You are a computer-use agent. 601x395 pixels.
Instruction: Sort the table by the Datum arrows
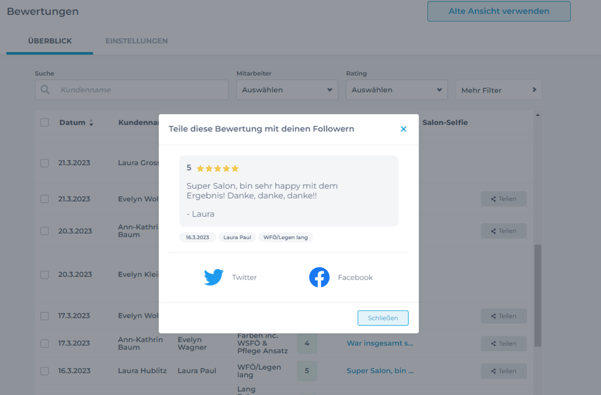point(91,122)
